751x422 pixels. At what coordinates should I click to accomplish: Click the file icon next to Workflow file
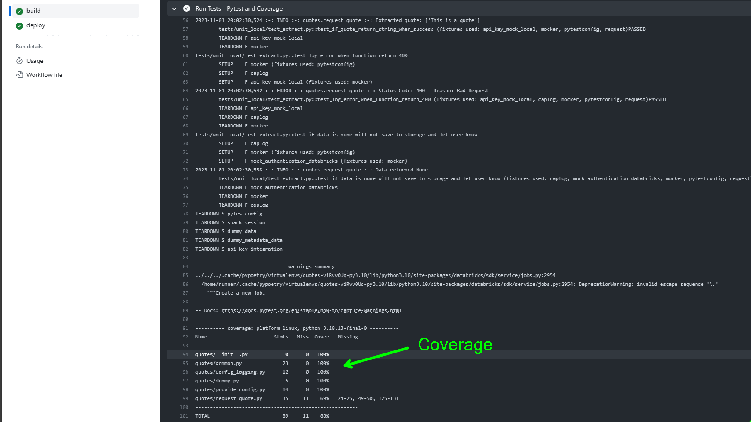click(19, 75)
